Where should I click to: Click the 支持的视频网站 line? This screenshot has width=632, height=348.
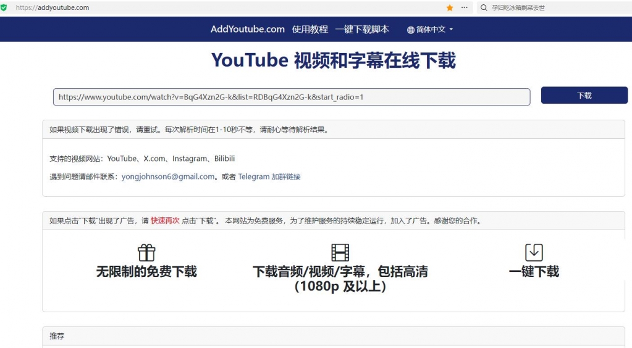(142, 159)
